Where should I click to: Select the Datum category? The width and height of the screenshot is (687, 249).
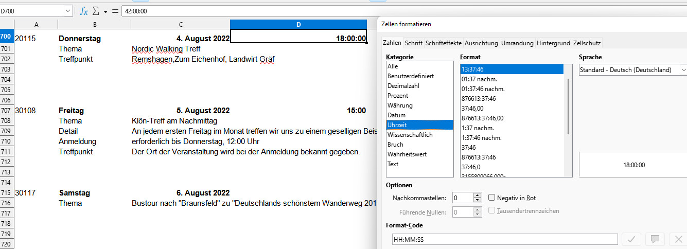(x=396, y=115)
